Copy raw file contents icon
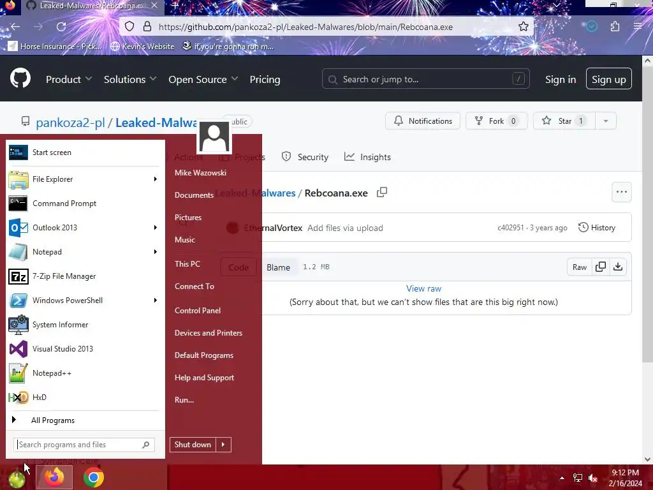The height and width of the screenshot is (490, 653). pos(601,267)
